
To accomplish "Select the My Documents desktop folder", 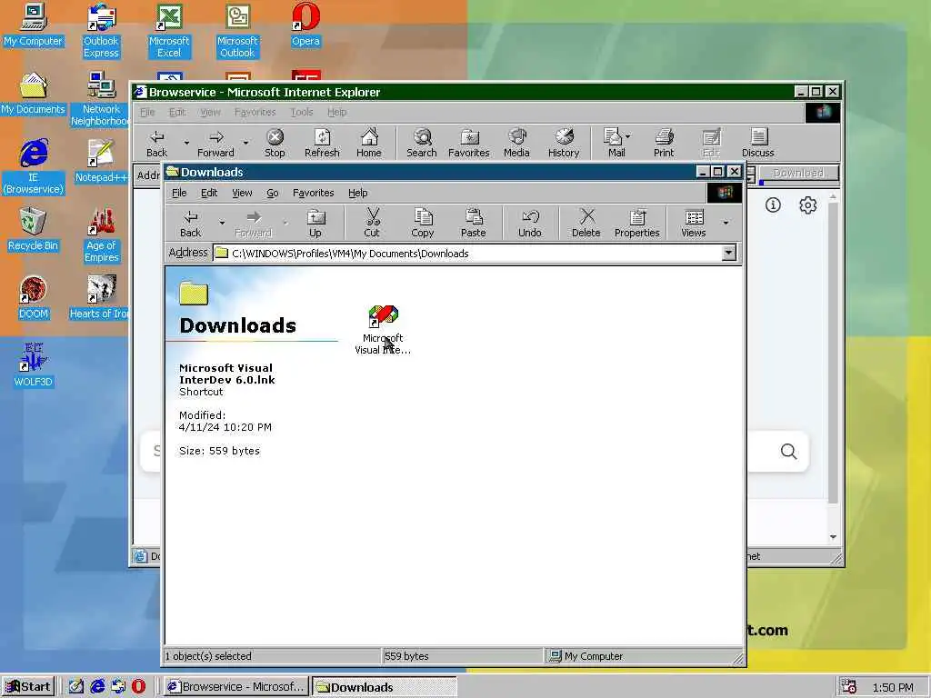I will click(x=34, y=94).
